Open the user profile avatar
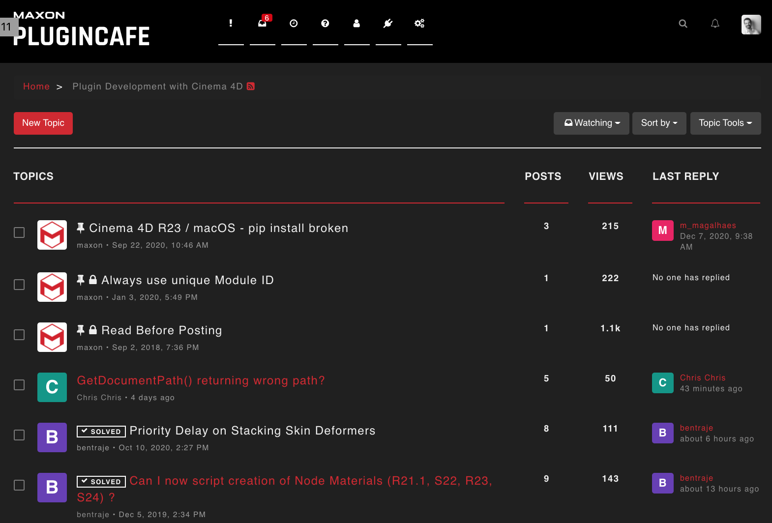 (751, 24)
